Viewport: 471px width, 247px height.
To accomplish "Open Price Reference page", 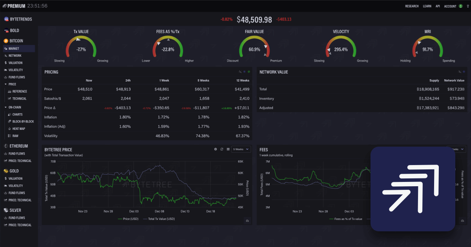I will [x=20, y=91].
